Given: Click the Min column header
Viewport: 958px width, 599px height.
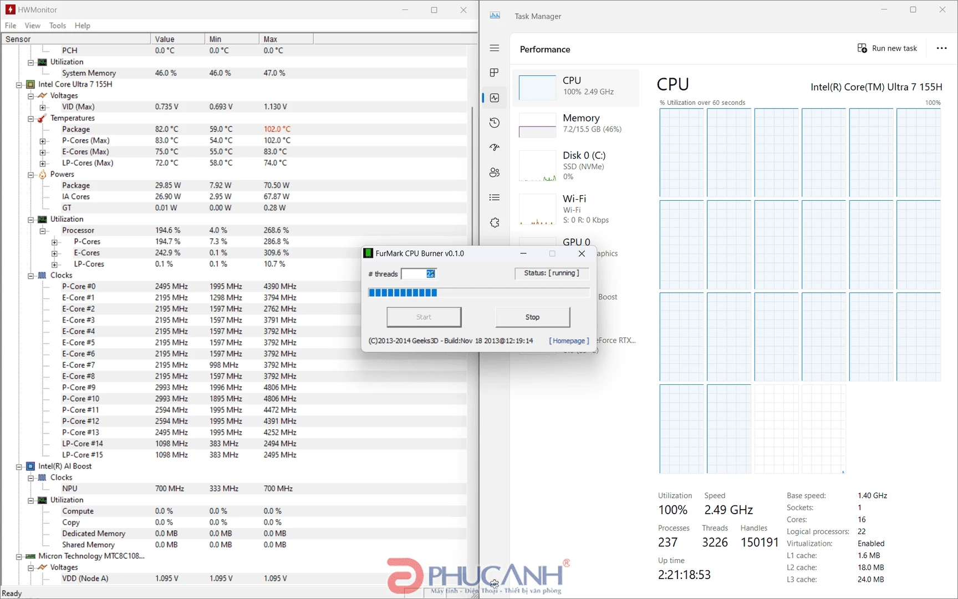Looking at the screenshot, I should tap(232, 39).
